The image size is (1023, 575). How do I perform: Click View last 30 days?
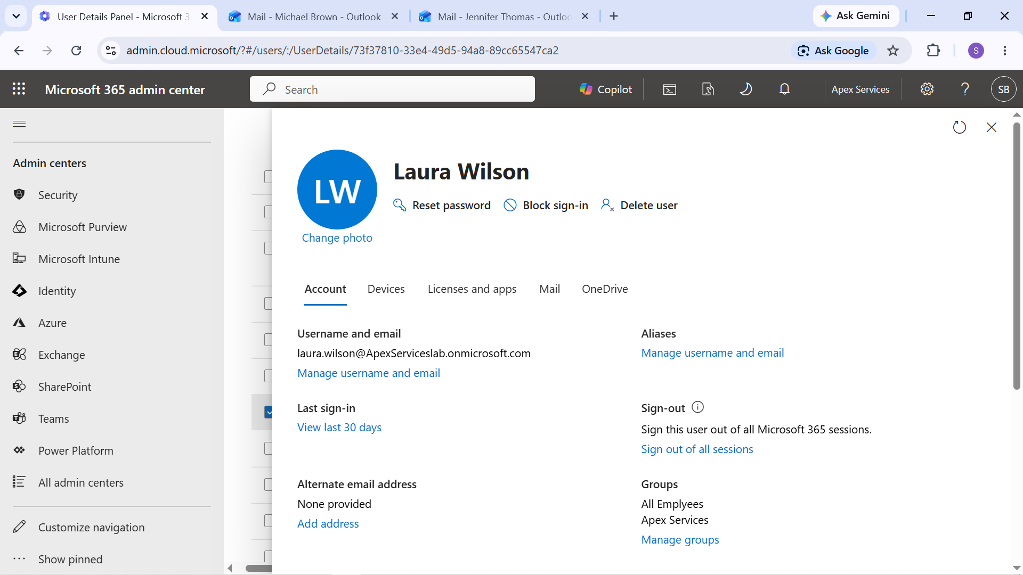(339, 428)
